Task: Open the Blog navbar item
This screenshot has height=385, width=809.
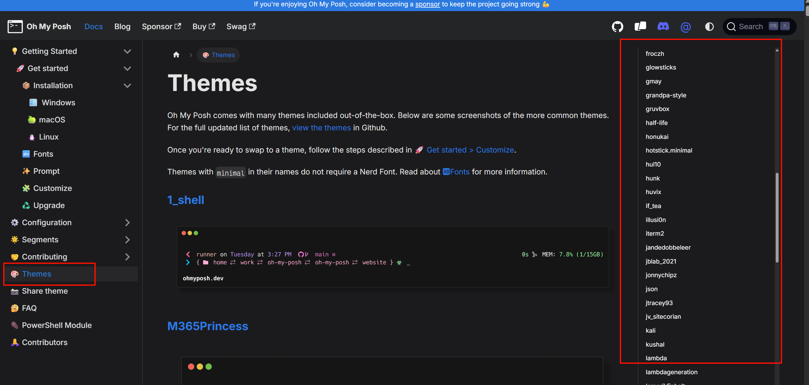Action: (x=122, y=27)
